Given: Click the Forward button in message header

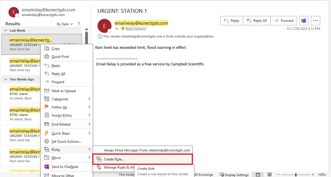Looking at the screenshot, I should pyautogui.click(x=283, y=21).
